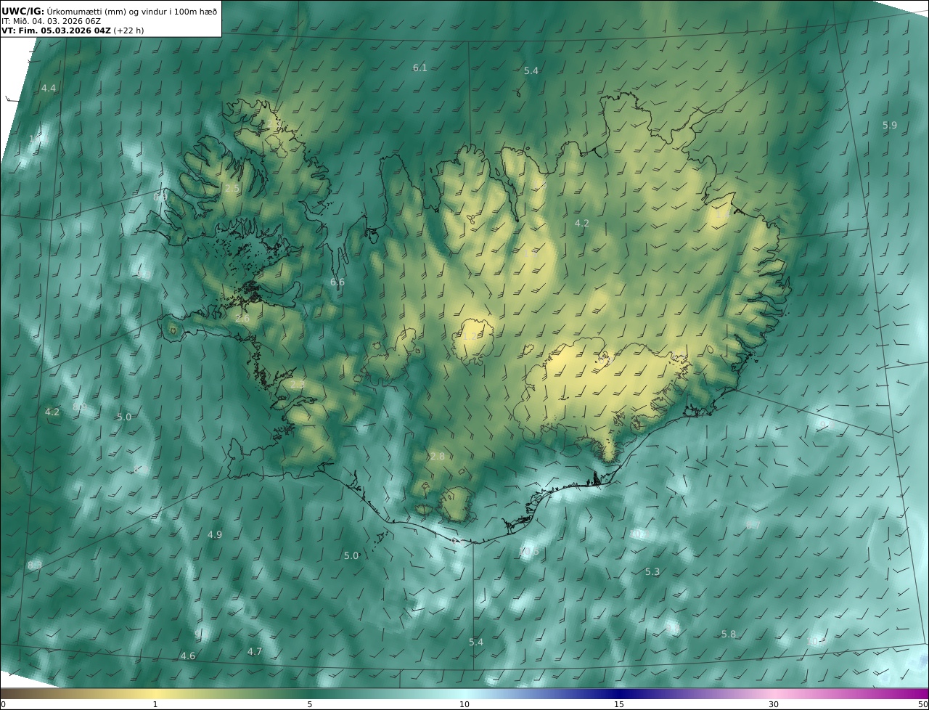Click the 2.8 value label on the map
This screenshot has height=710, width=929.
coord(437,457)
